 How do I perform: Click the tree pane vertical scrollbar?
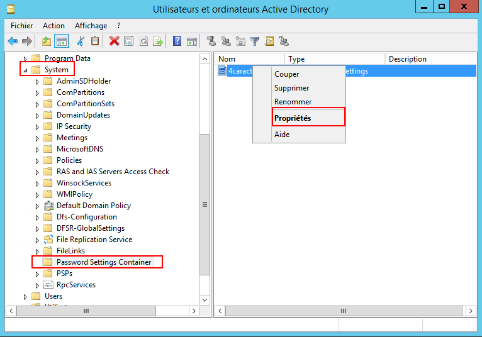click(x=205, y=204)
